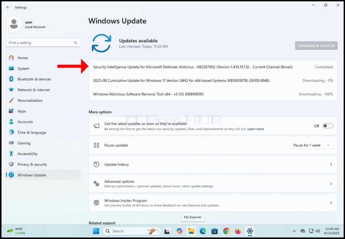Launch Microsoft Edge from taskbar
The image size is (345, 239).
tap(203, 231)
